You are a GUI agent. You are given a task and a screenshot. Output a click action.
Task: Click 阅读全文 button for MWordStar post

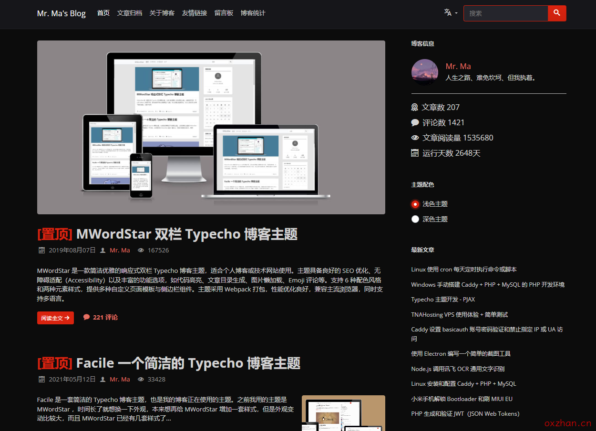55,318
